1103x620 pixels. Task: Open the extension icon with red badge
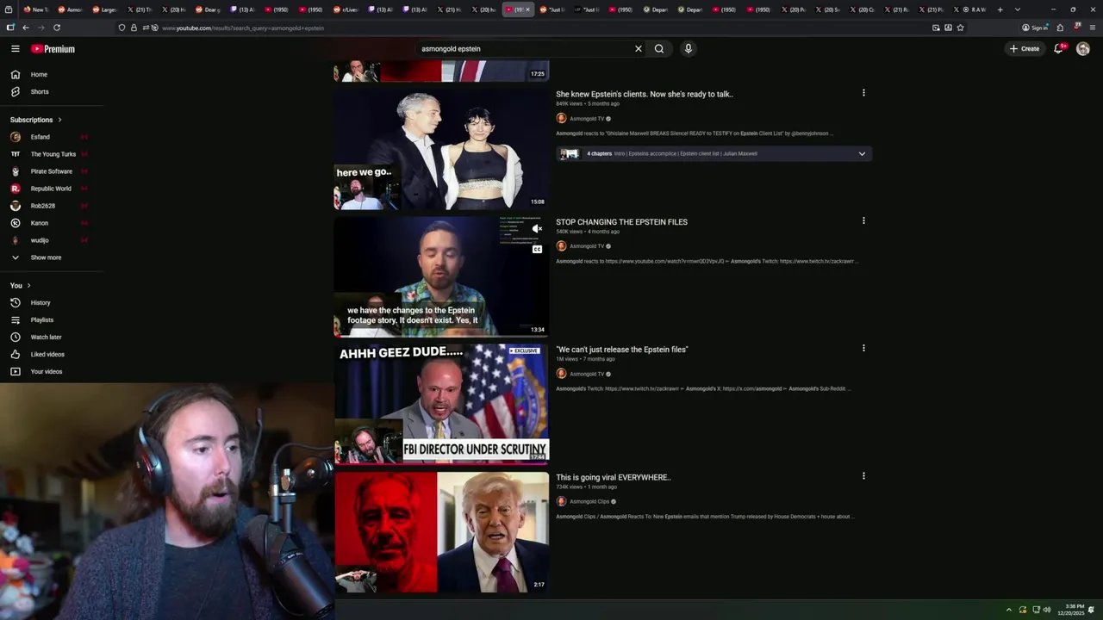point(1077,27)
